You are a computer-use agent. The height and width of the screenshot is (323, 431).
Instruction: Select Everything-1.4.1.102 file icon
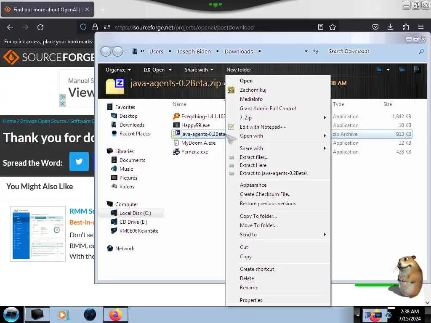[x=176, y=116]
